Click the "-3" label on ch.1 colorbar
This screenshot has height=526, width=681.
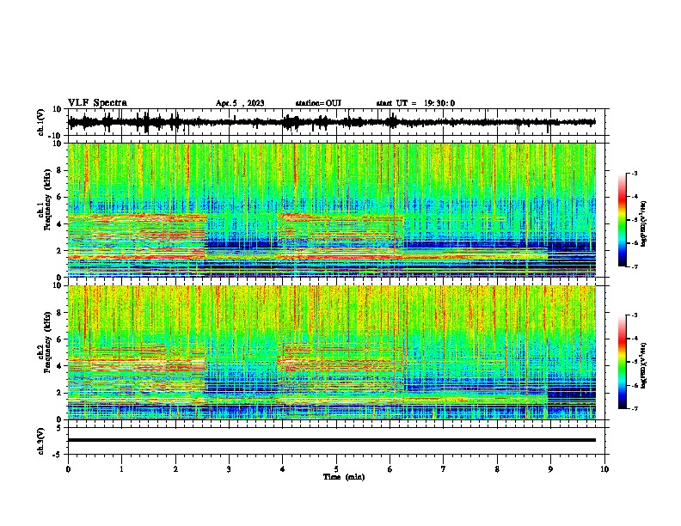point(635,173)
